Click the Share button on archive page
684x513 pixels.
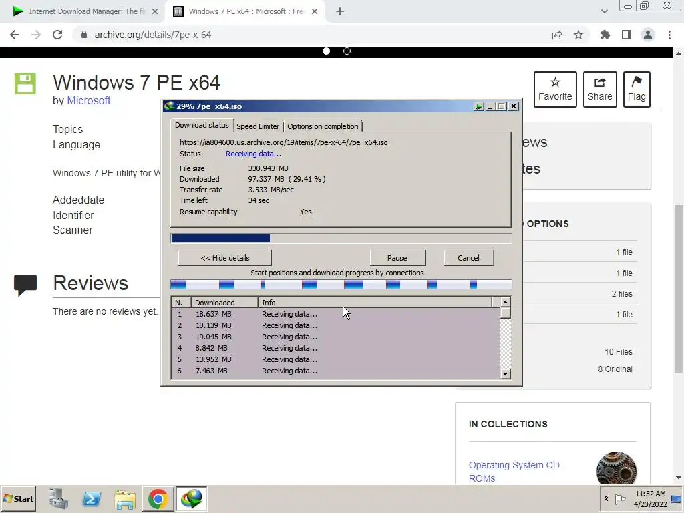(x=600, y=90)
